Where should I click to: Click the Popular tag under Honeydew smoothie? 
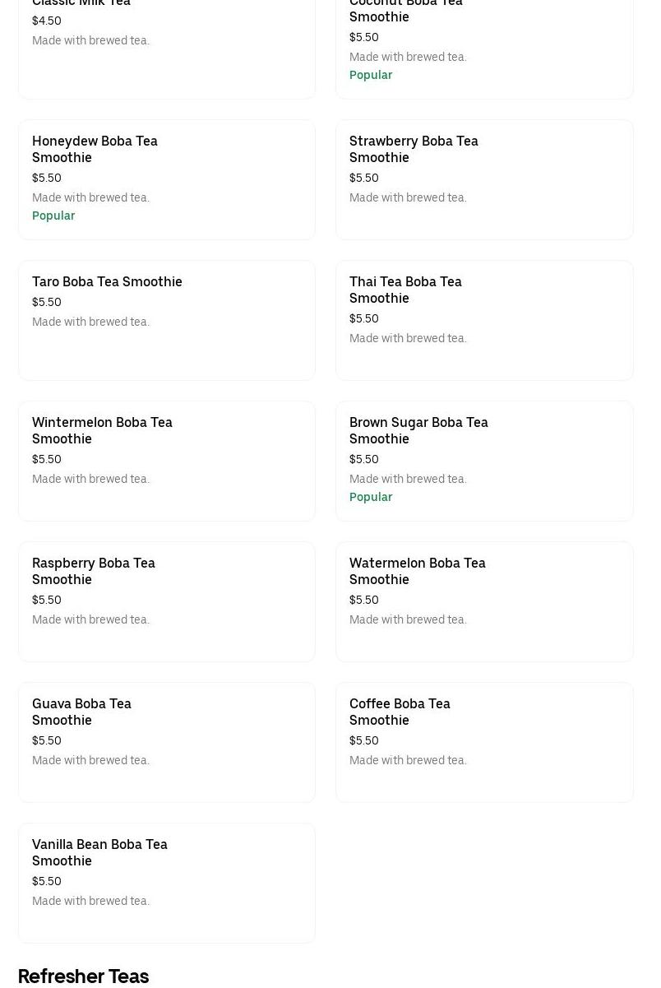click(53, 216)
